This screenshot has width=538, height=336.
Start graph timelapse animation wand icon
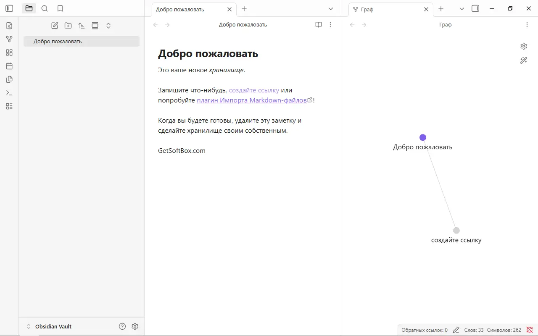pyautogui.click(x=524, y=60)
